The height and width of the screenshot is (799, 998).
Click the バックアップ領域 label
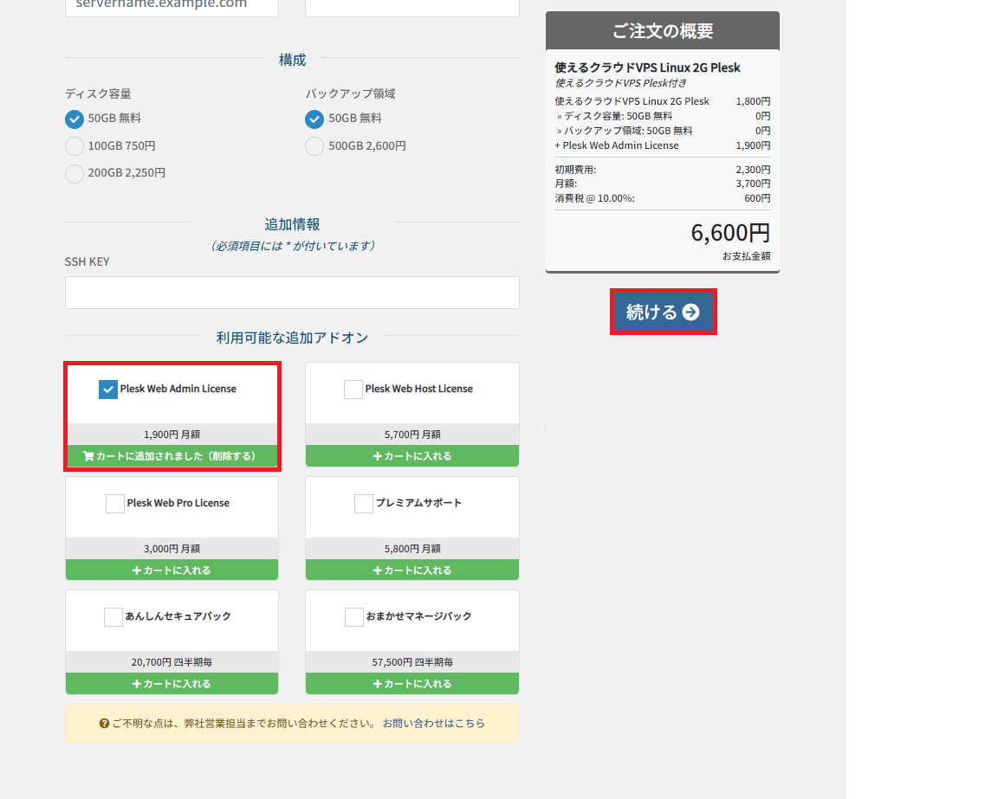pos(351,93)
